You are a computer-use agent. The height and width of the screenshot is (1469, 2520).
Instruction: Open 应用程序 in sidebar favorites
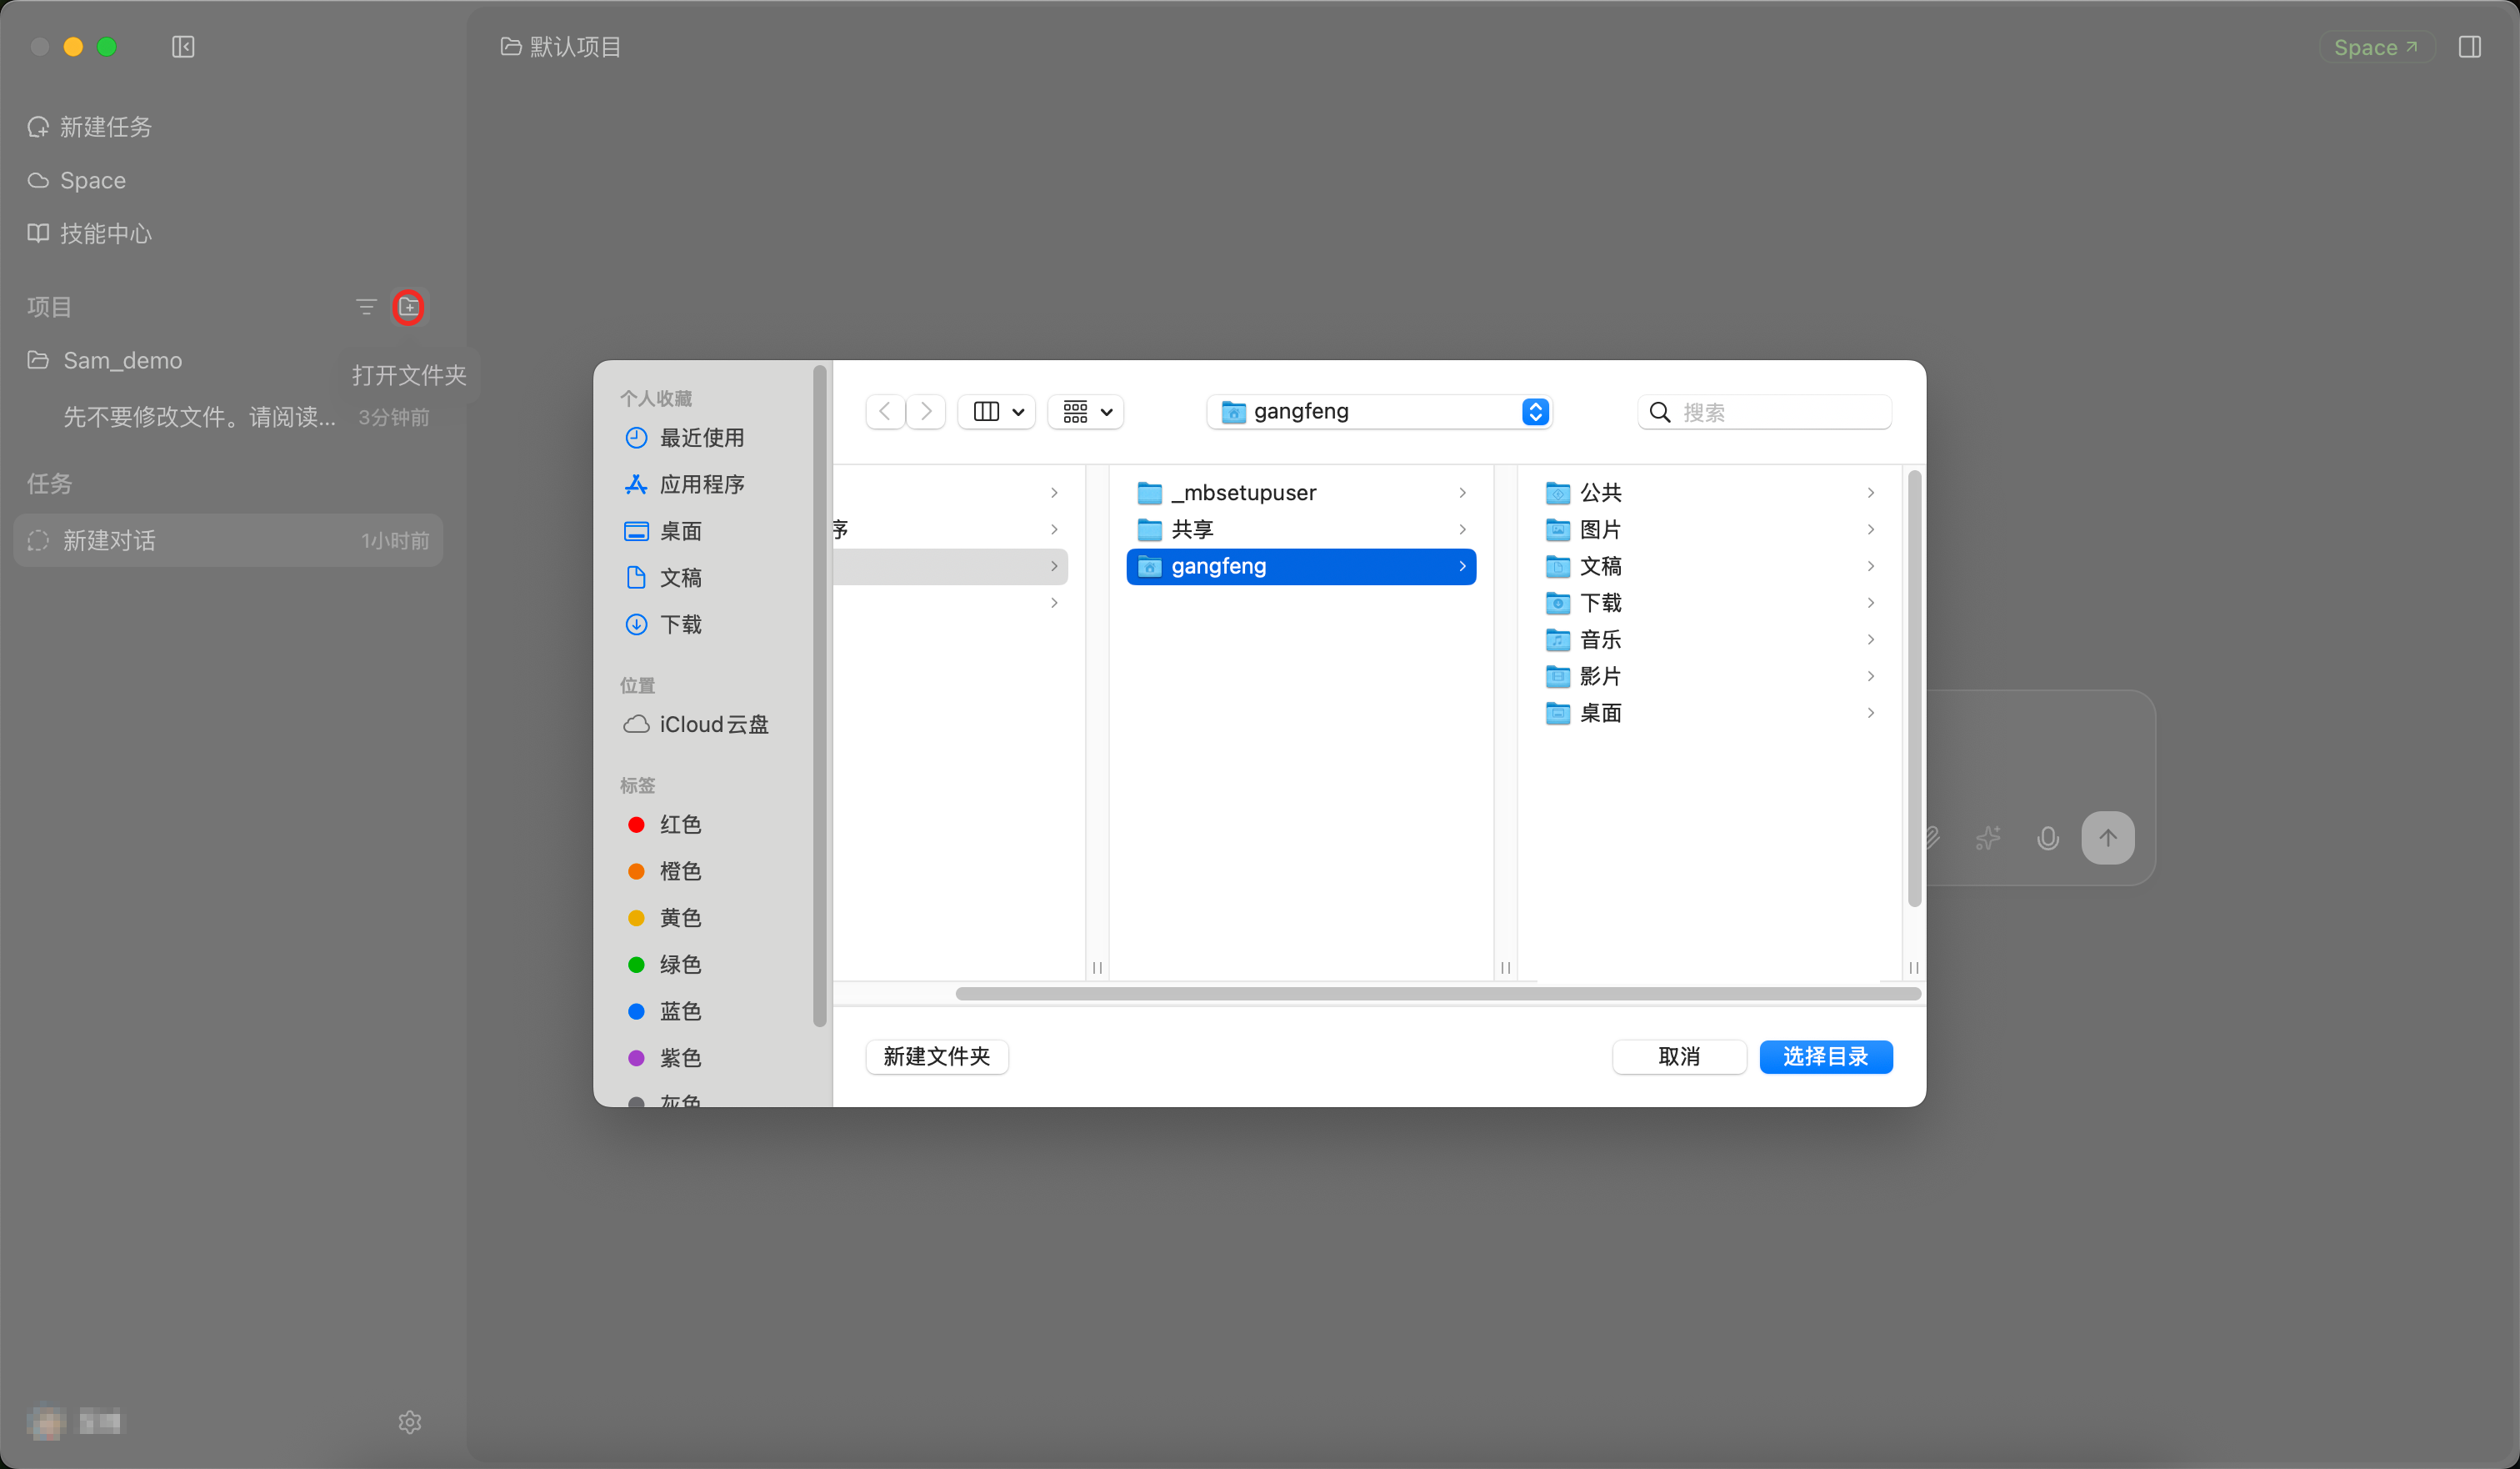(684, 484)
